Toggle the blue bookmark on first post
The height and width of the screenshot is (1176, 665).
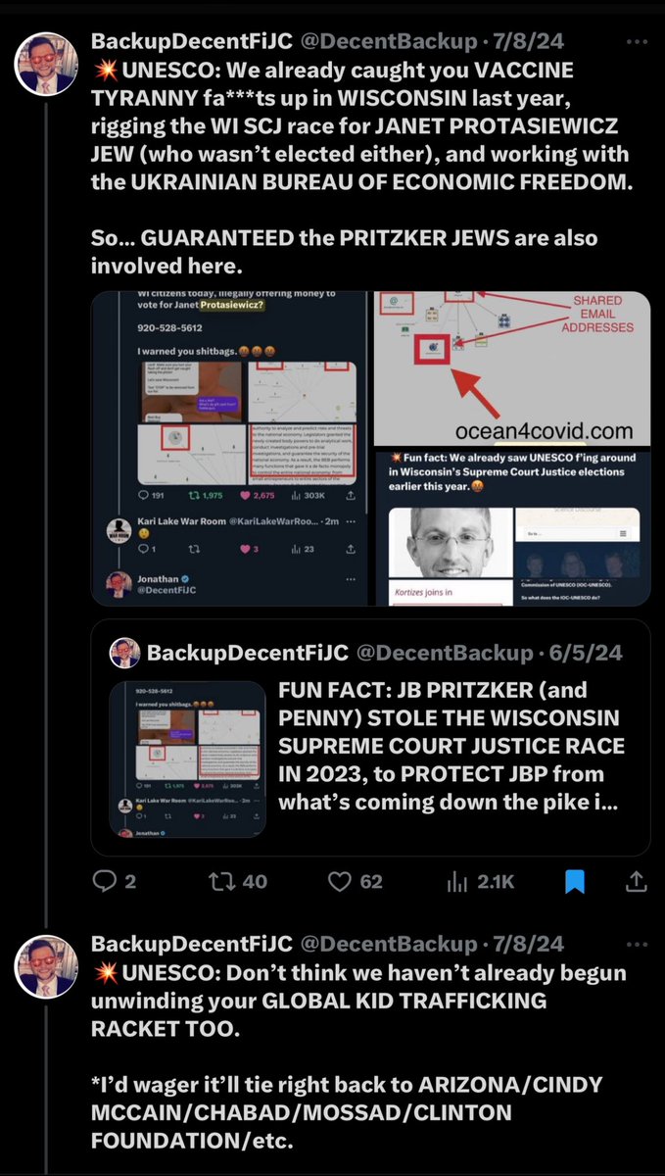575,882
